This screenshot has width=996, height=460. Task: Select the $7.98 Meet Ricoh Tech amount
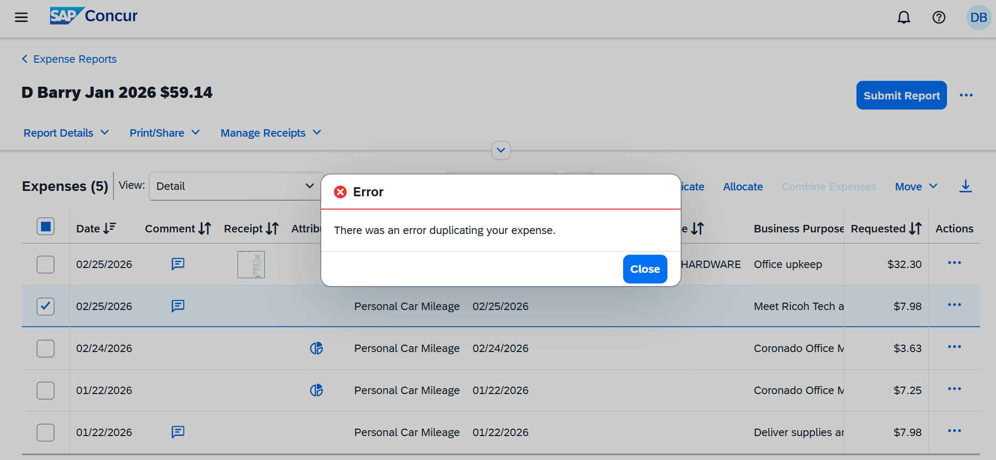(x=908, y=306)
